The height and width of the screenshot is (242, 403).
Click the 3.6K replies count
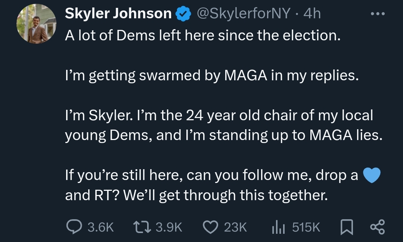[x=100, y=227]
